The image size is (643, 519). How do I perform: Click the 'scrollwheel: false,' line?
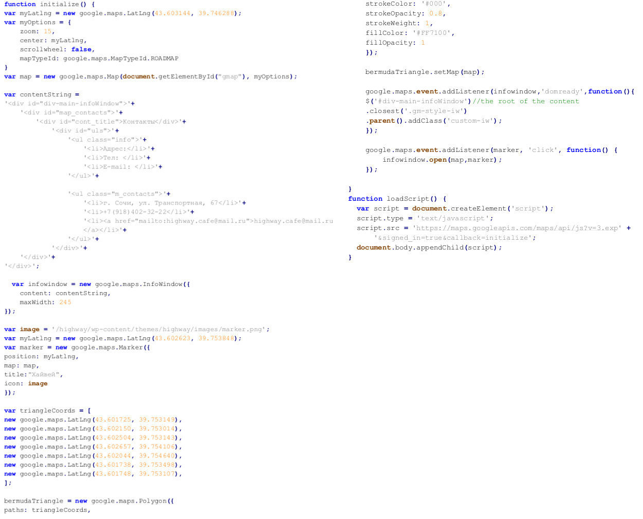[x=58, y=49]
